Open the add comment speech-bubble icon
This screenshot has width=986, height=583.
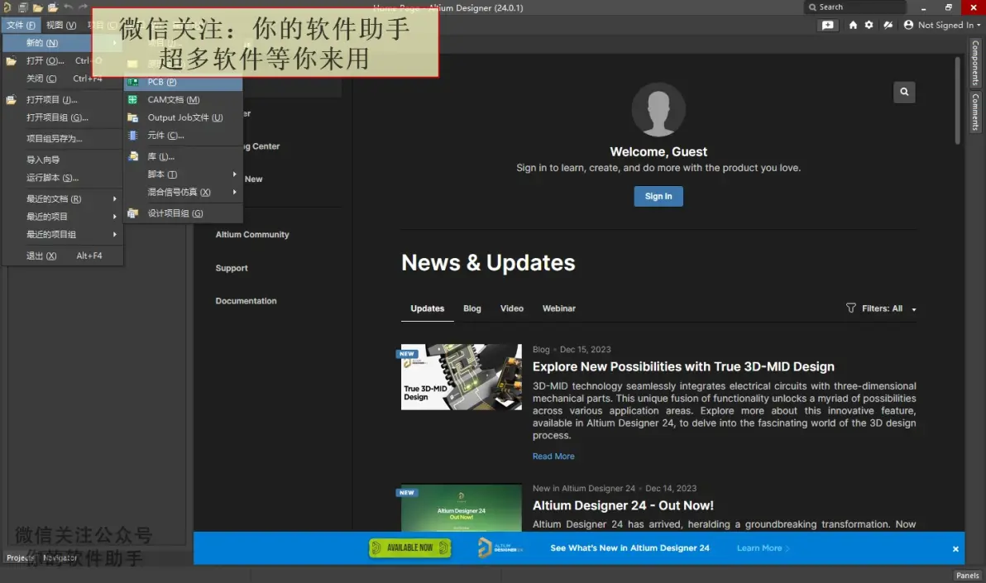[827, 25]
